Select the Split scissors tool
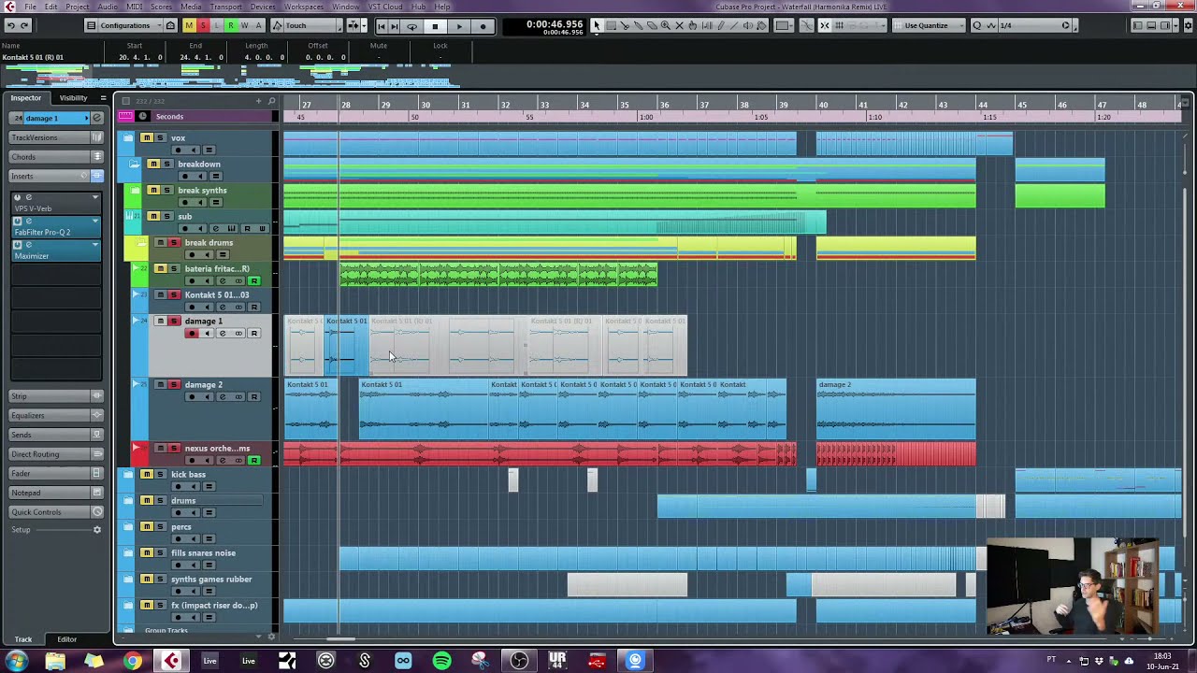The width and height of the screenshot is (1197, 673). click(625, 25)
